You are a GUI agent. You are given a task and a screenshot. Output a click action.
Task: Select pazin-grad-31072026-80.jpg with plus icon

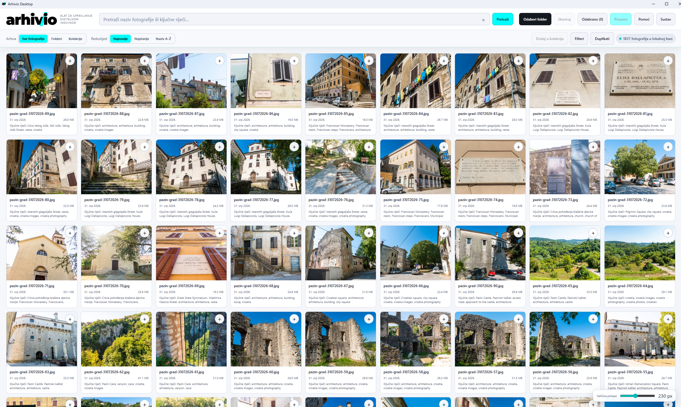[x=70, y=147]
